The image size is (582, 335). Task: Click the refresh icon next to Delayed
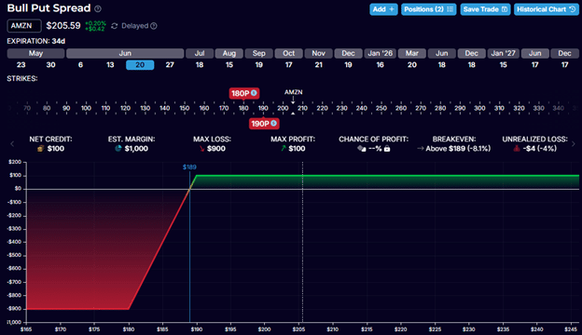tap(115, 26)
